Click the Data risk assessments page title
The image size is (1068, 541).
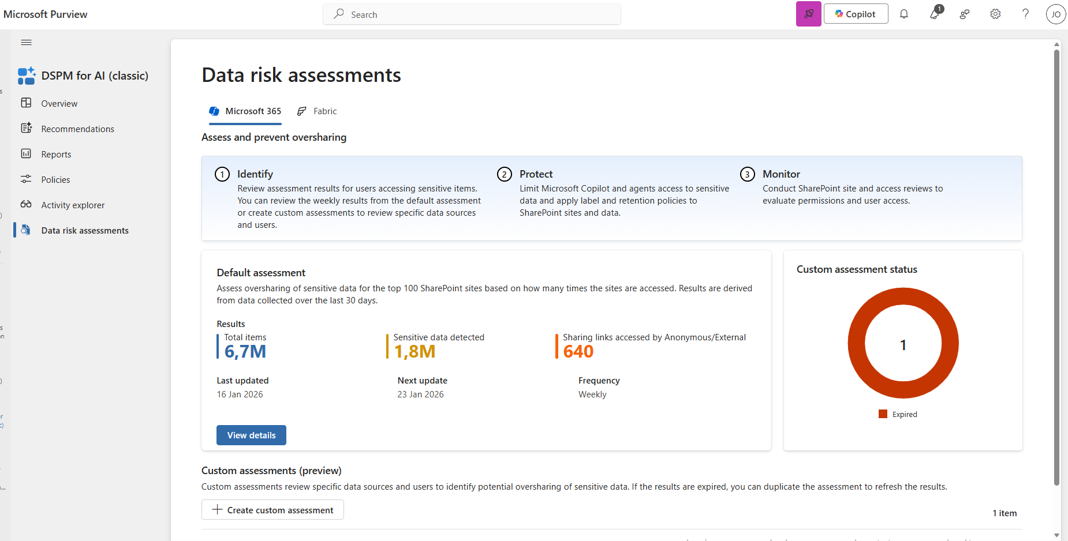[x=301, y=75]
